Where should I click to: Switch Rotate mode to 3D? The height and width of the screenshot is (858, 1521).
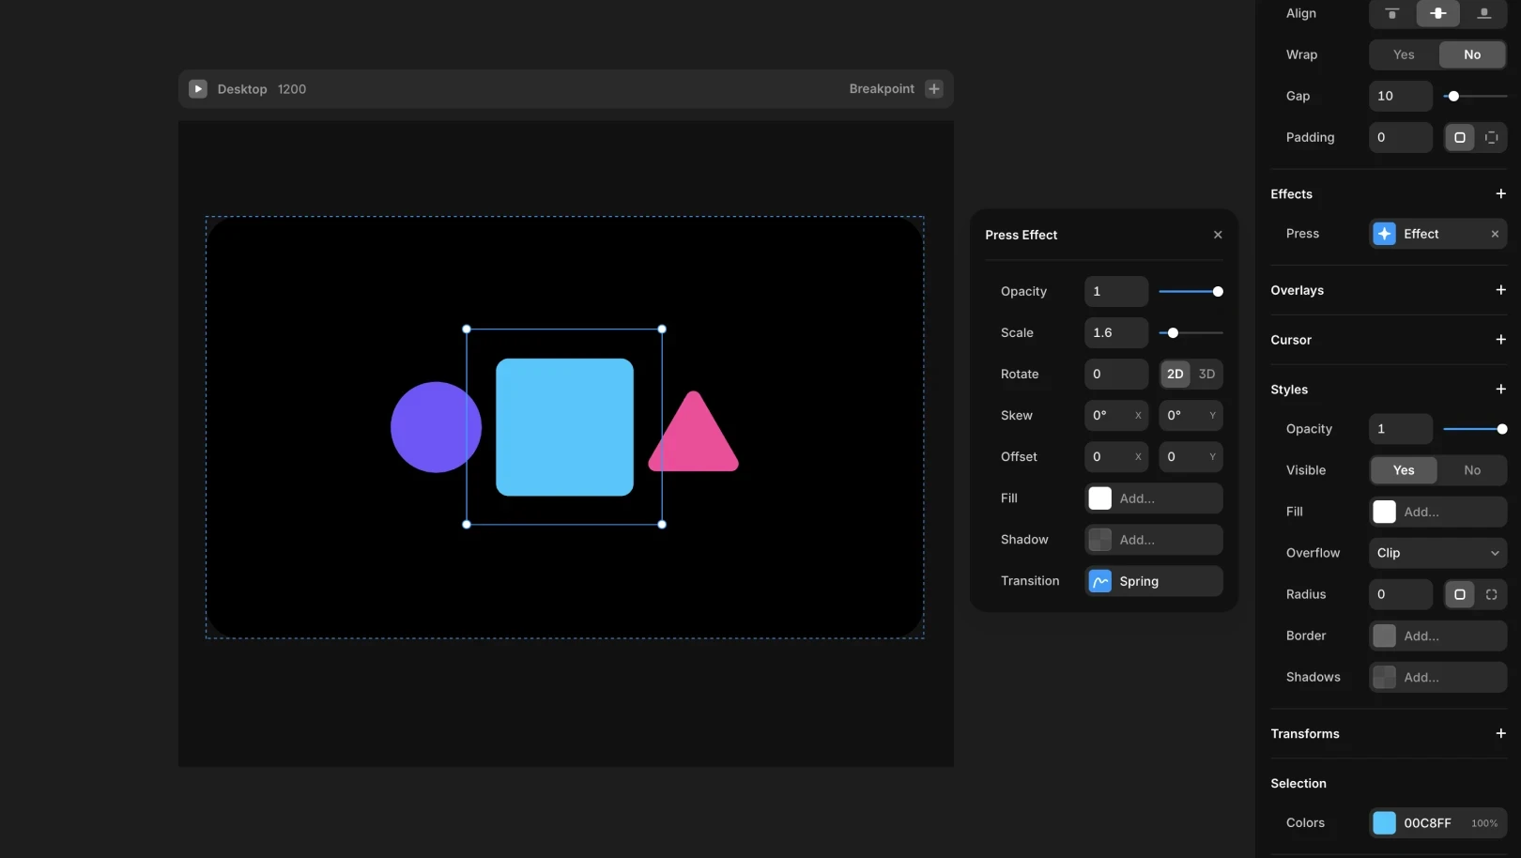coord(1206,374)
